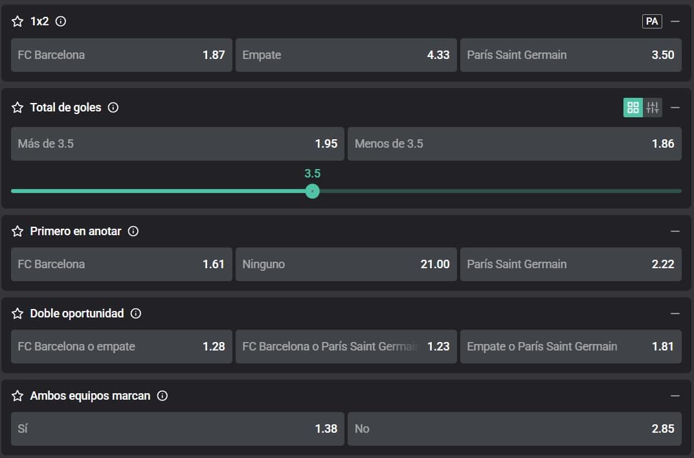This screenshot has height=458, width=694.
Task: Collapse the Ambos equipos marcan section
Action: click(675, 396)
